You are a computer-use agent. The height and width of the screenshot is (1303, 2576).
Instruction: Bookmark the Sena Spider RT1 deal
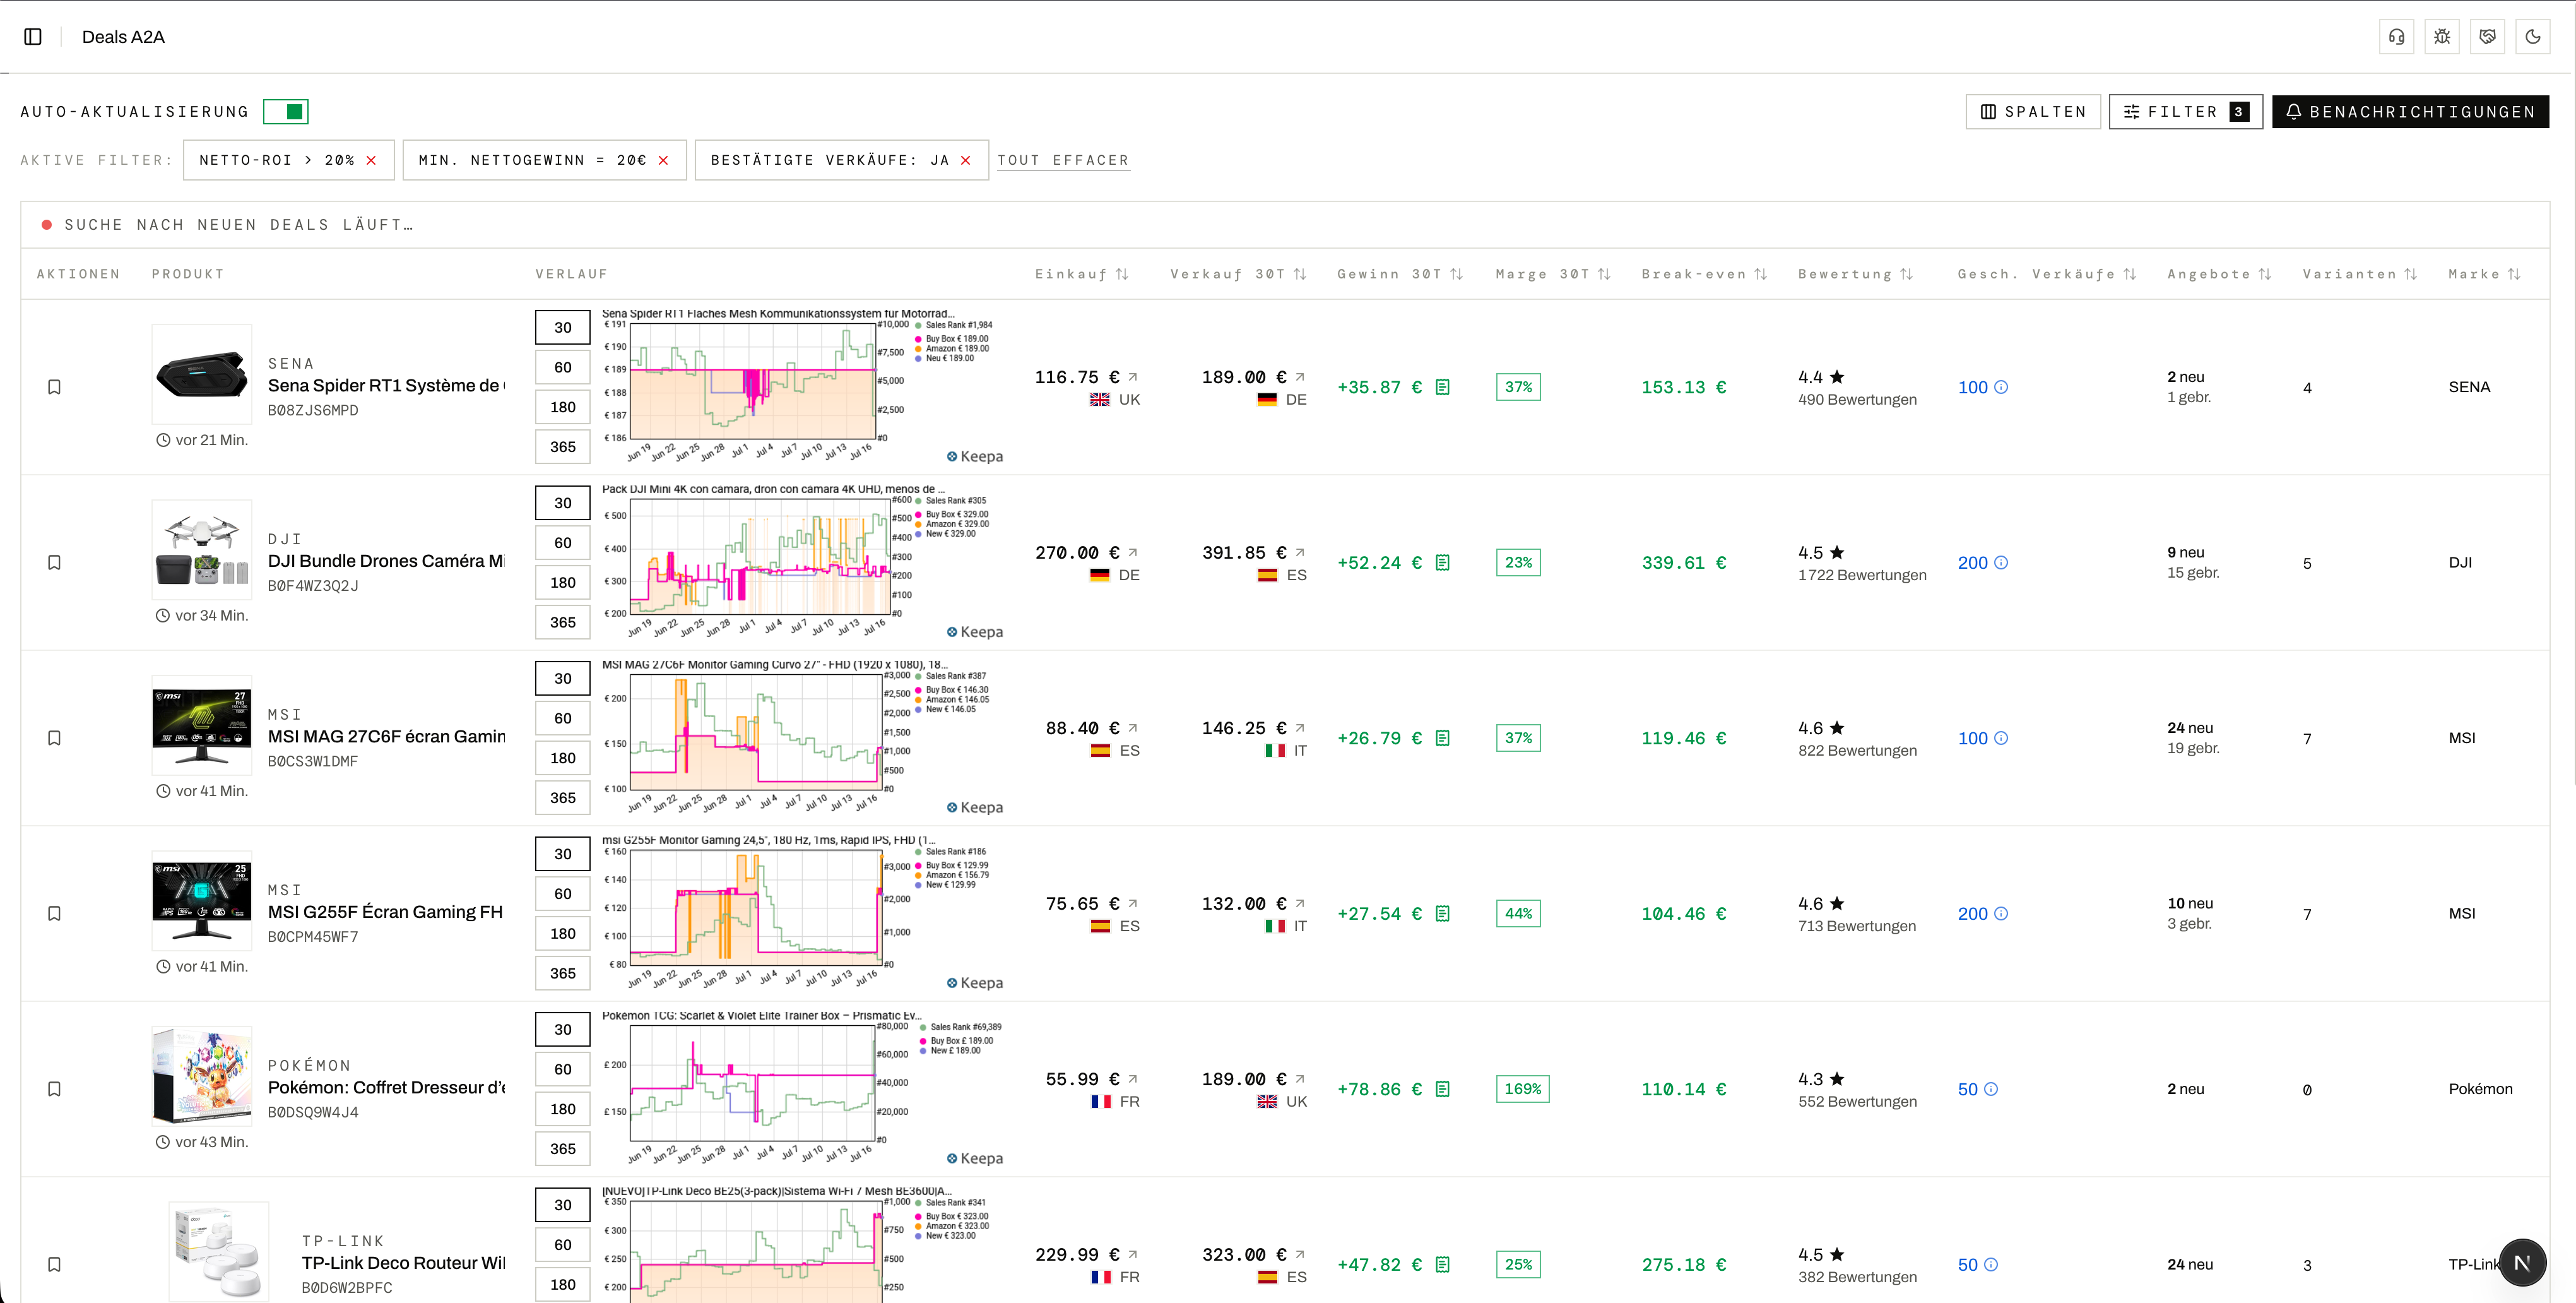55,387
